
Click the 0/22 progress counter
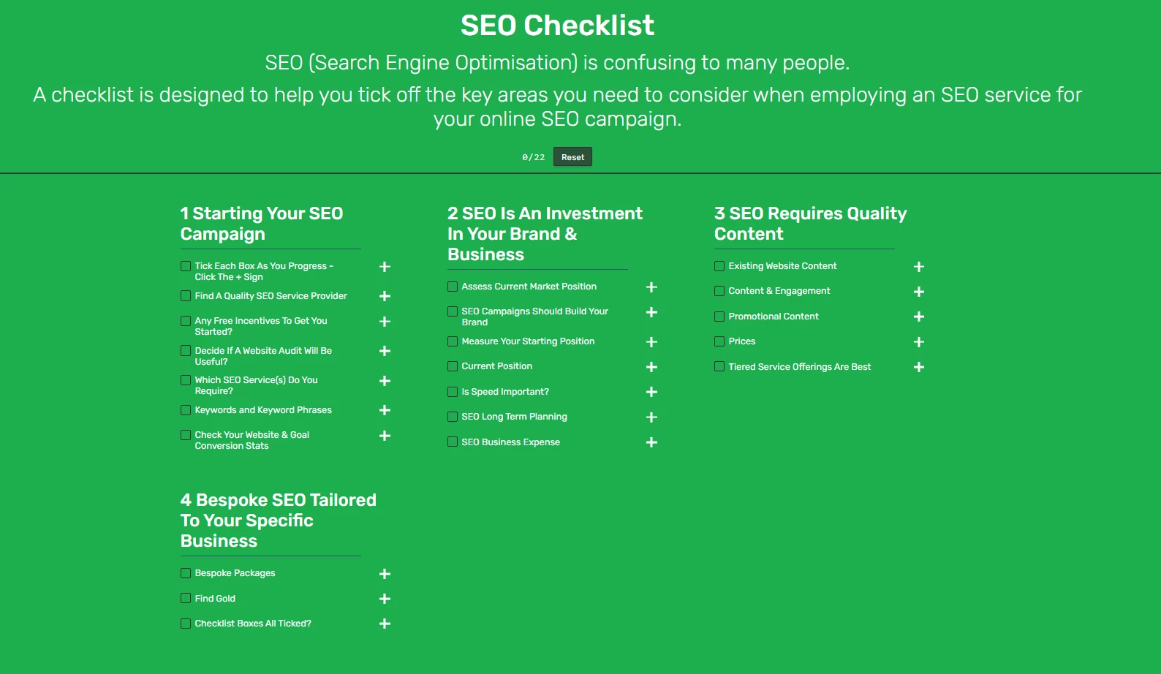click(533, 157)
